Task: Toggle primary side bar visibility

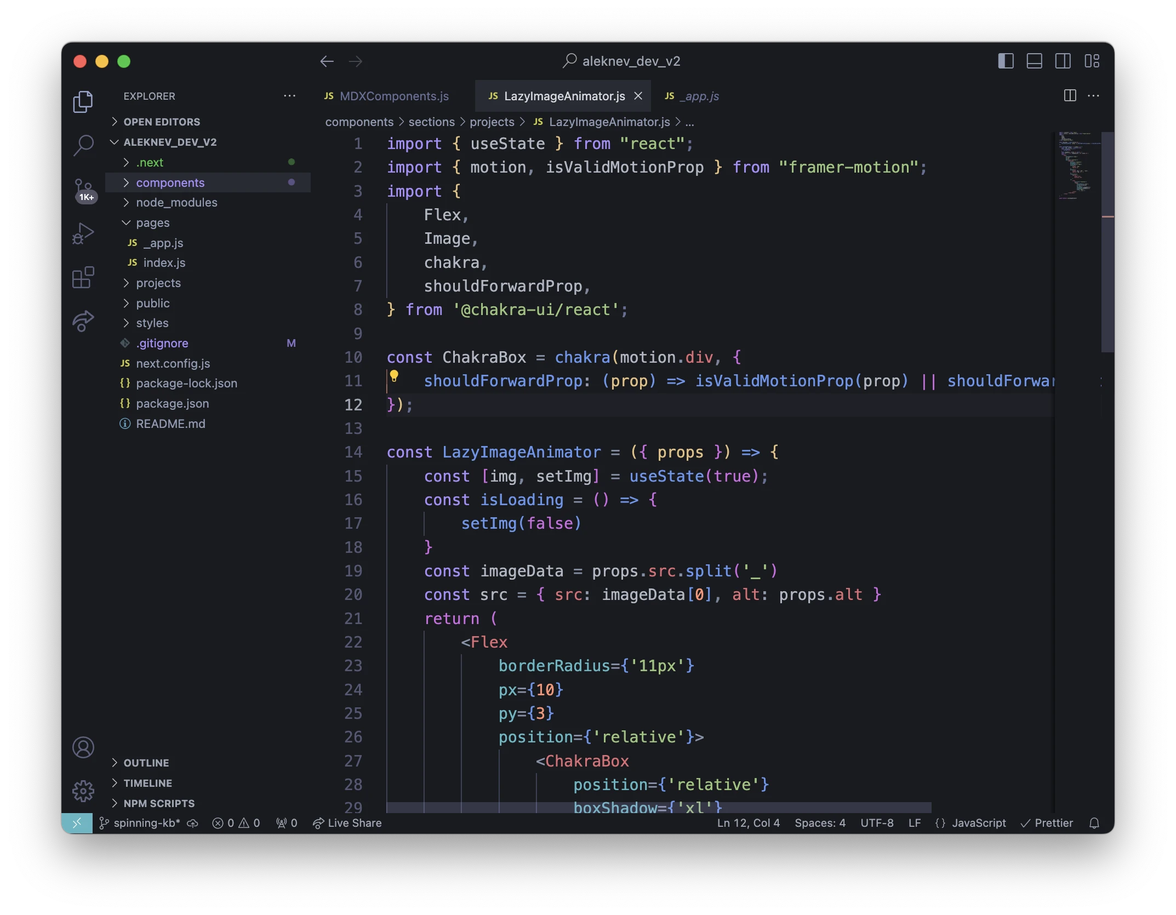Action: coord(1006,61)
